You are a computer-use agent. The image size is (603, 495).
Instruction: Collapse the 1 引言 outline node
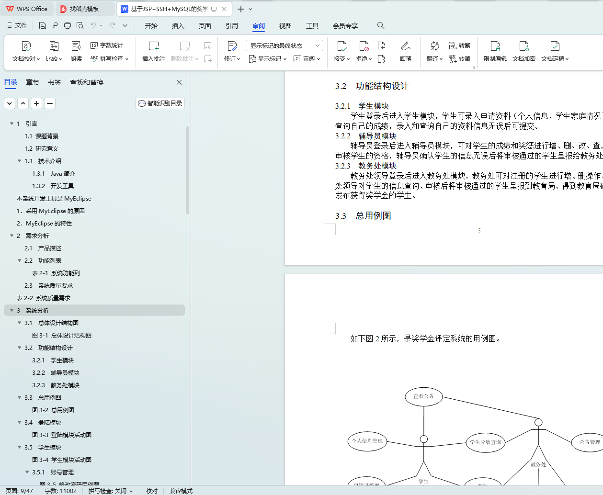click(11, 124)
